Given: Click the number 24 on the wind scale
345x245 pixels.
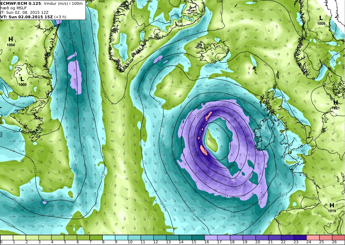Looking at the screenshot, I should pos(308,242).
